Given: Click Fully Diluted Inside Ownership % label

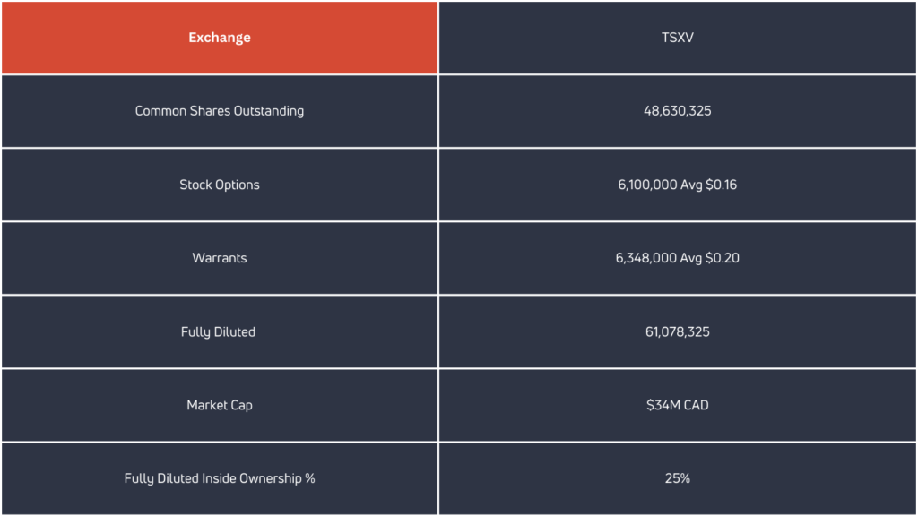Looking at the screenshot, I should click(220, 478).
